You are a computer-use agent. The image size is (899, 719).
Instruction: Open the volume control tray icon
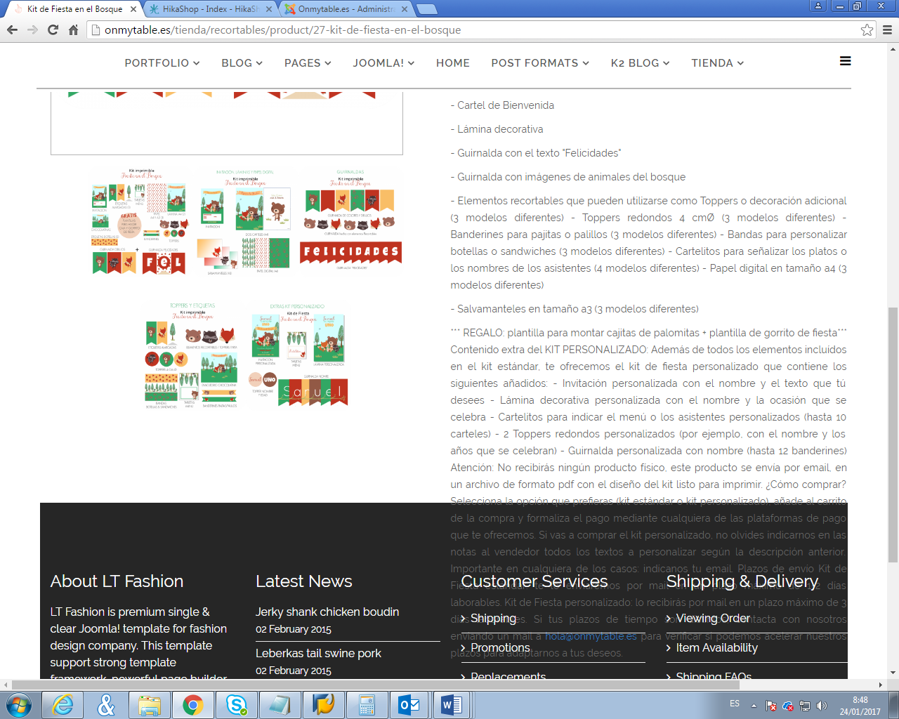coord(822,706)
